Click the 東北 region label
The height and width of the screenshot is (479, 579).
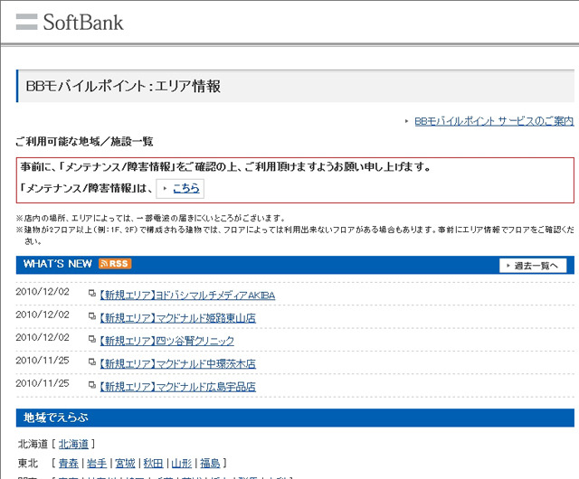click(x=28, y=463)
